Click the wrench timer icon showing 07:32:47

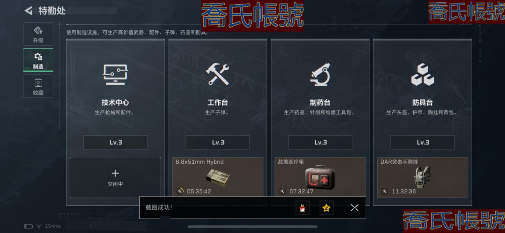(282, 191)
